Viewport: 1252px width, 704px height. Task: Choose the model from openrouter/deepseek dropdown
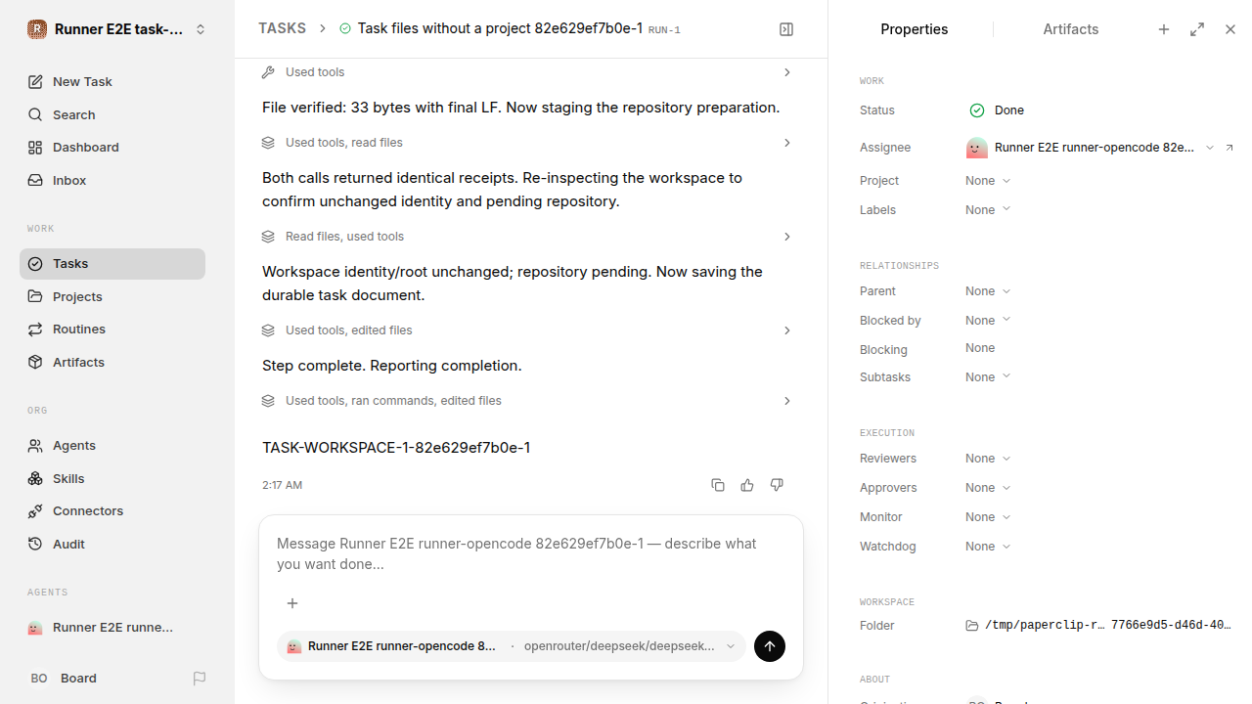coord(630,646)
